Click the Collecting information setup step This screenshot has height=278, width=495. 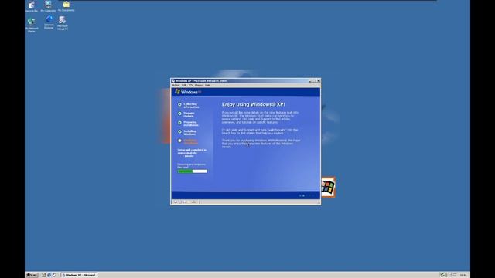pos(189,106)
